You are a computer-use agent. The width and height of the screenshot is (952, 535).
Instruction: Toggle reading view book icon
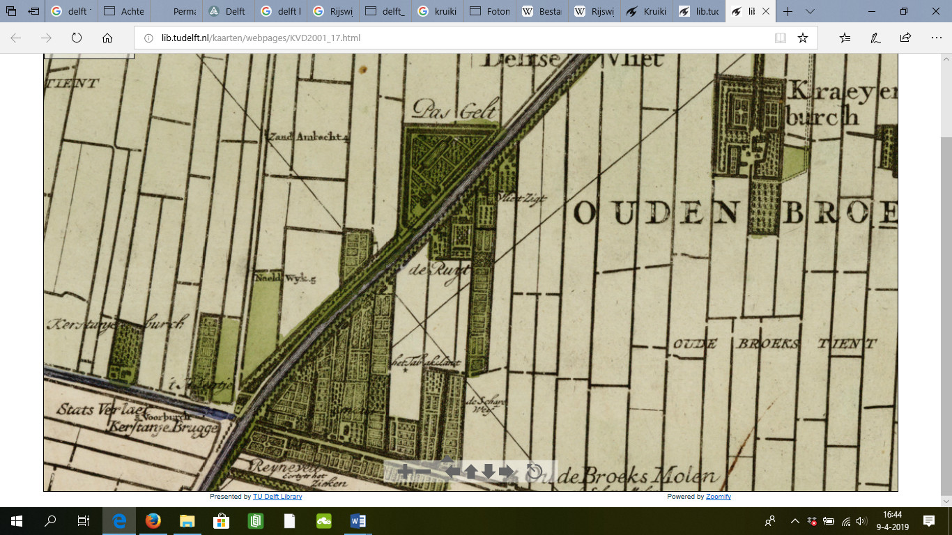tap(781, 38)
